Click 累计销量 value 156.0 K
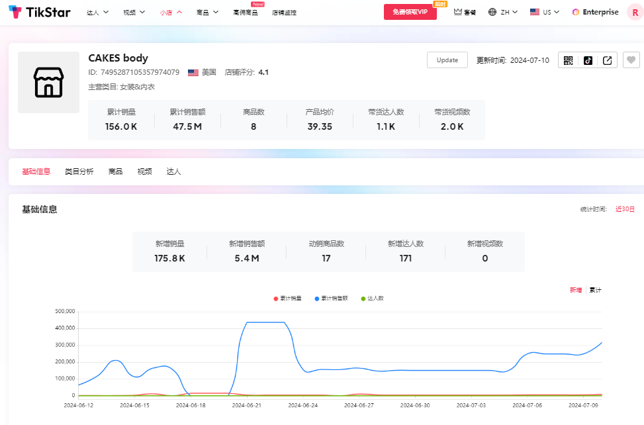This screenshot has height=425, width=644. [121, 126]
